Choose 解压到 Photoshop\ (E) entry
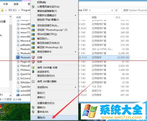Screen dimensions: 147x121 [x=50, y=47]
